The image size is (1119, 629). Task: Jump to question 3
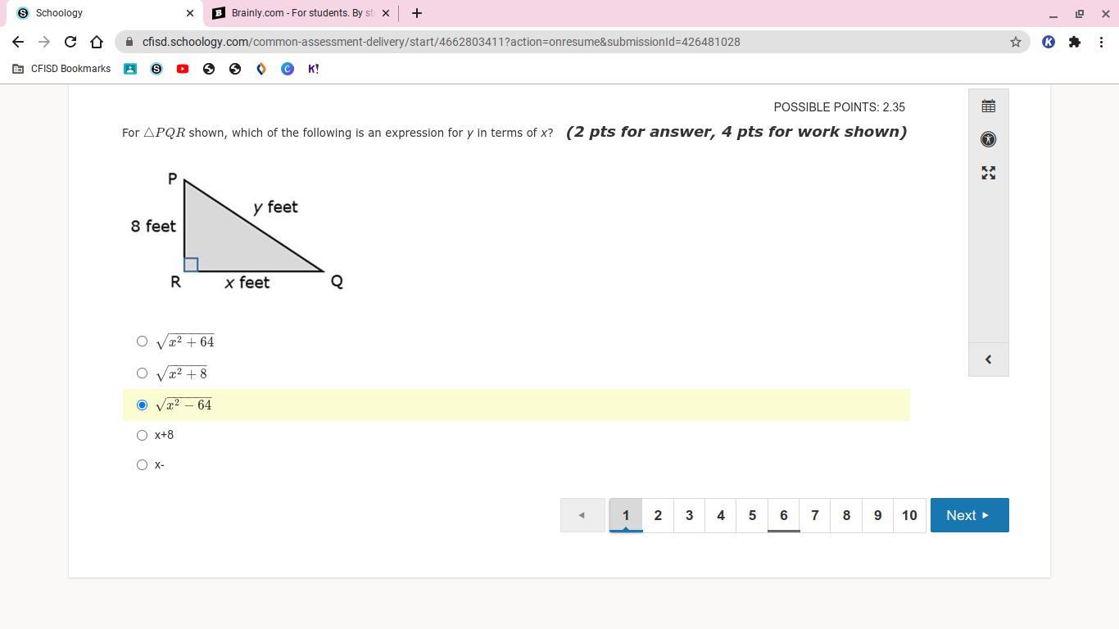[x=689, y=515]
